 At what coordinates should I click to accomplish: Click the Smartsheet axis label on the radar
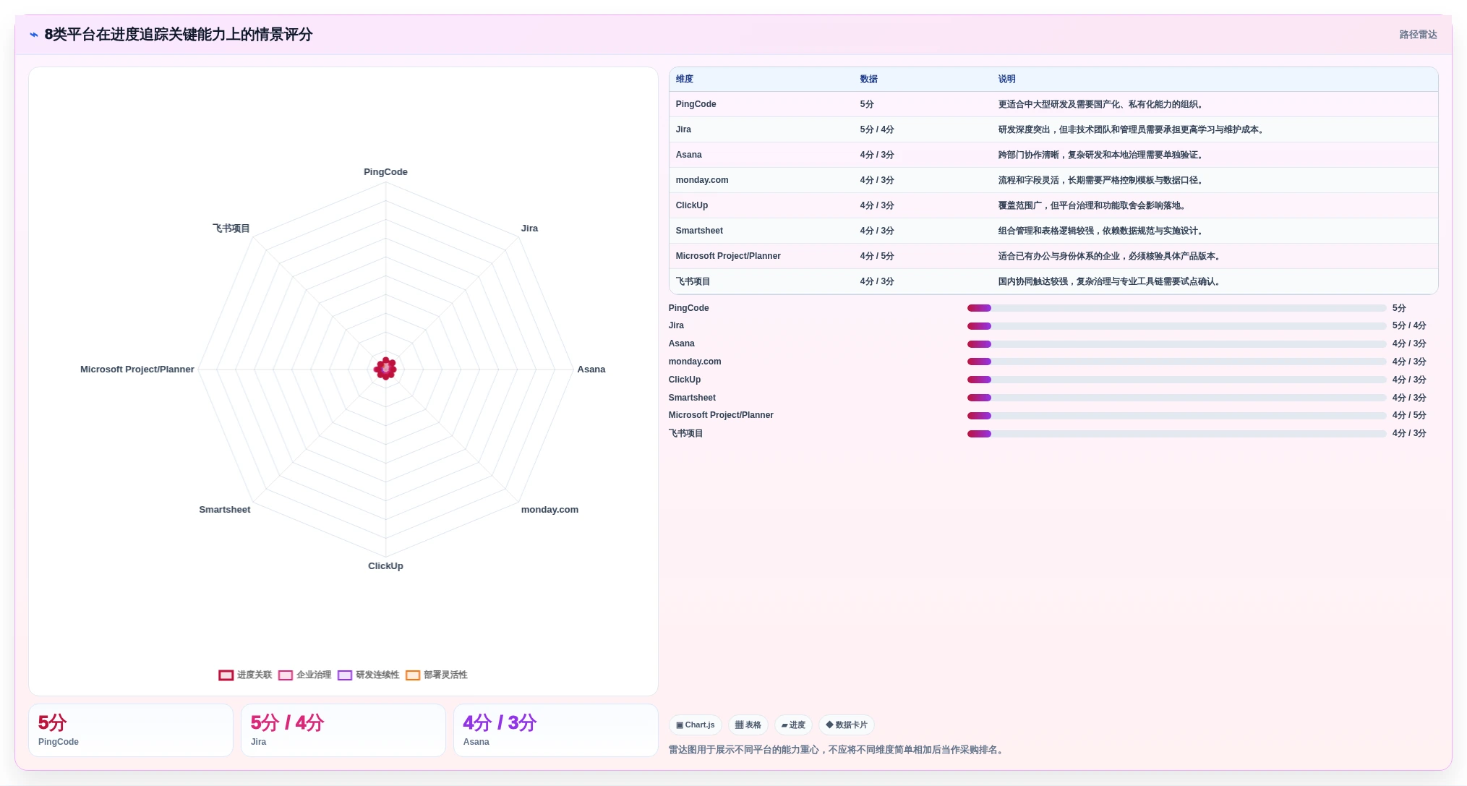pos(225,510)
